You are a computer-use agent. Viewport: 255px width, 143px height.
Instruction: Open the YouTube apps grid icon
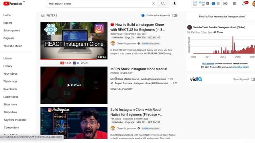coord(235,4)
